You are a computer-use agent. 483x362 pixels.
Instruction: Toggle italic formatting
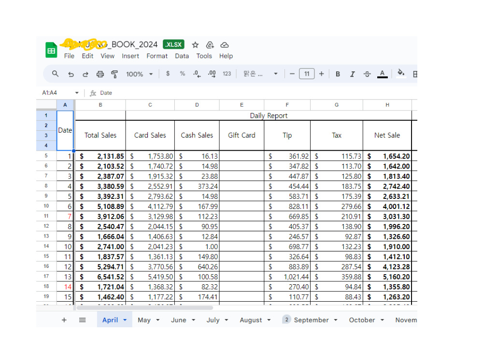(x=353, y=74)
